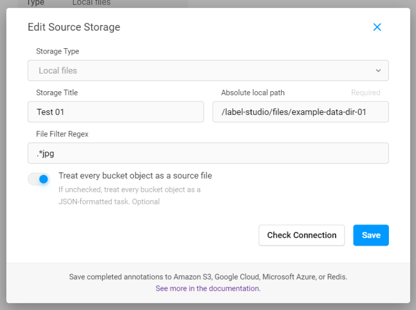Open the Storage Type dropdown
416x310 pixels.
(208, 70)
